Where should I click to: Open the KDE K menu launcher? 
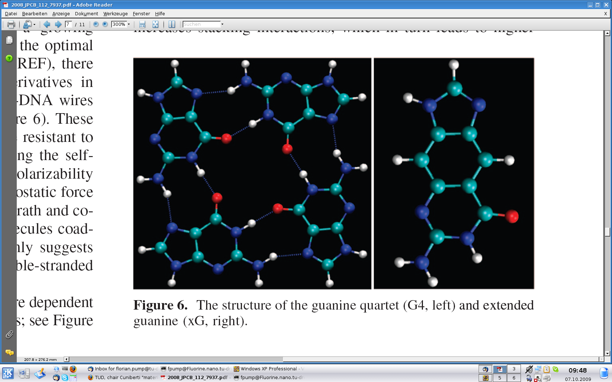click(x=8, y=373)
